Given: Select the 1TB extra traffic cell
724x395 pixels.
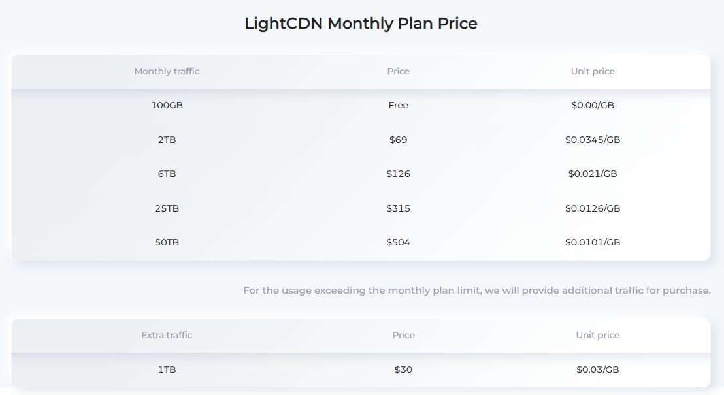Looking at the screenshot, I should (167, 370).
